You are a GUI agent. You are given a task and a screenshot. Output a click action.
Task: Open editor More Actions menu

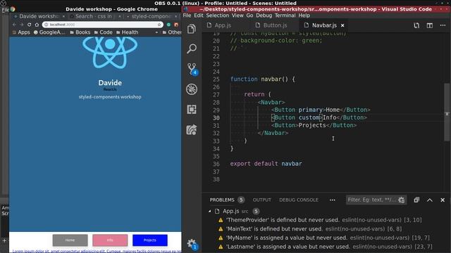443,25
